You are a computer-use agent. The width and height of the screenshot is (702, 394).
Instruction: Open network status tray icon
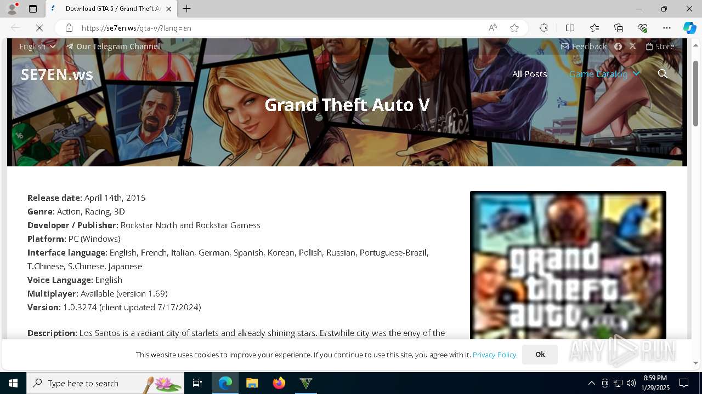tap(618, 383)
